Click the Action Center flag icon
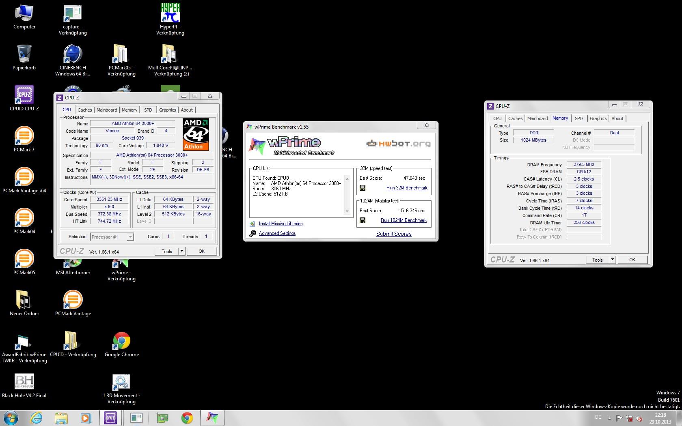This screenshot has height=426, width=682. (619, 418)
